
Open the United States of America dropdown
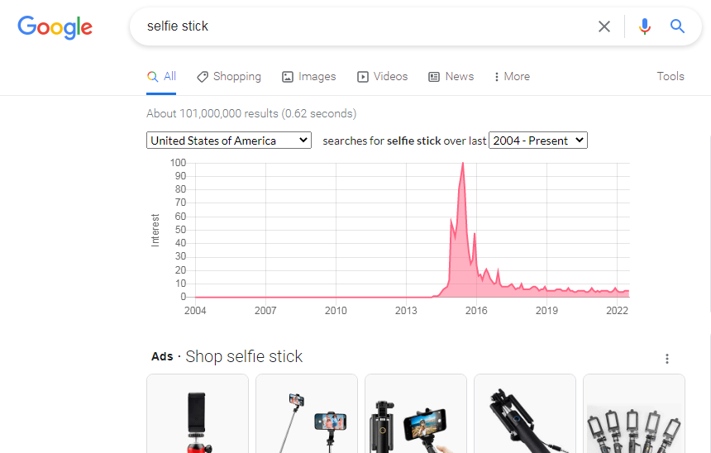pyautogui.click(x=229, y=141)
